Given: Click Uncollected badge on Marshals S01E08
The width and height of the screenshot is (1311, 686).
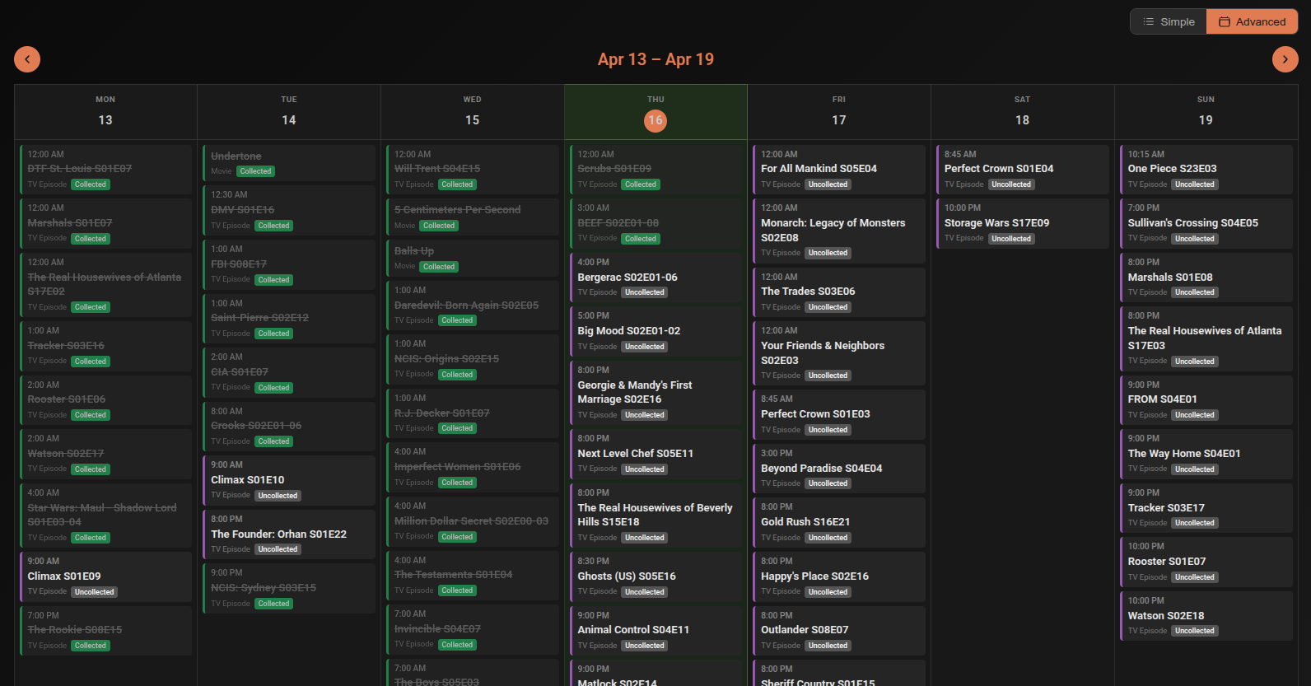Looking at the screenshot, I should click(1195, 292).
